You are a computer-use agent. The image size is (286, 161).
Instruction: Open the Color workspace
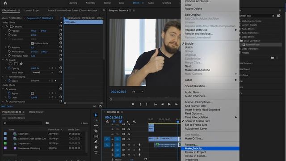(122, 3)
